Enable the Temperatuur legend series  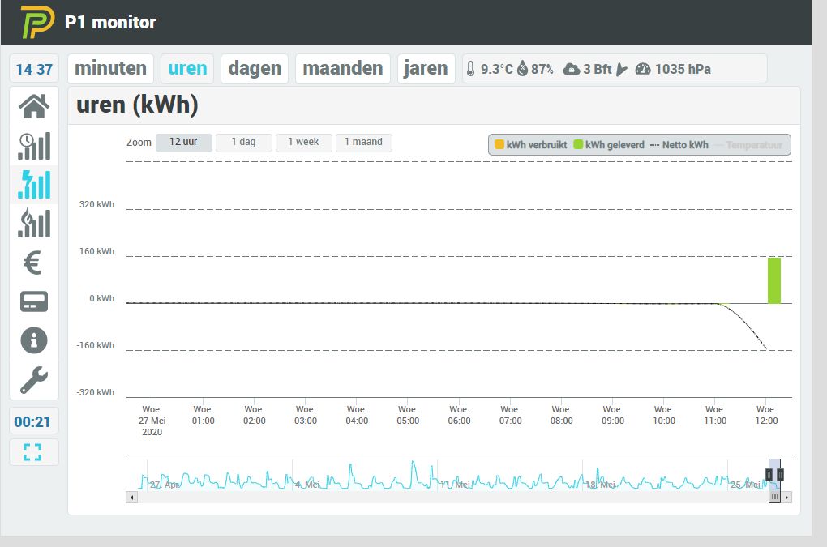pos(749,145)
